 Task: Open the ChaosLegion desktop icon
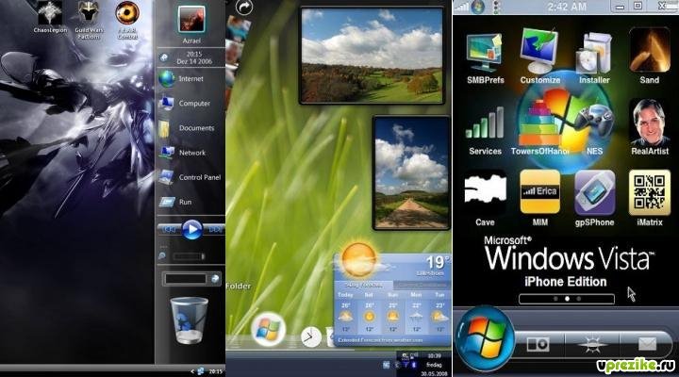(50, 16)
